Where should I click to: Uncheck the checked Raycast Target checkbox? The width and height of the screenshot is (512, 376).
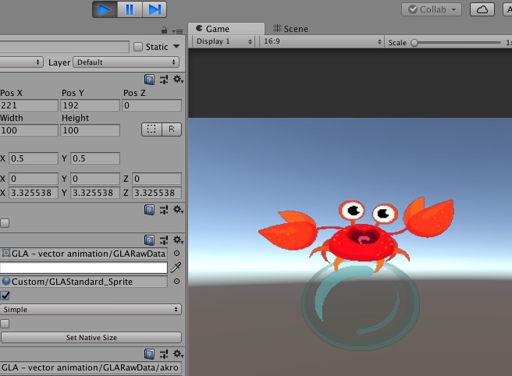click(5, 296)
